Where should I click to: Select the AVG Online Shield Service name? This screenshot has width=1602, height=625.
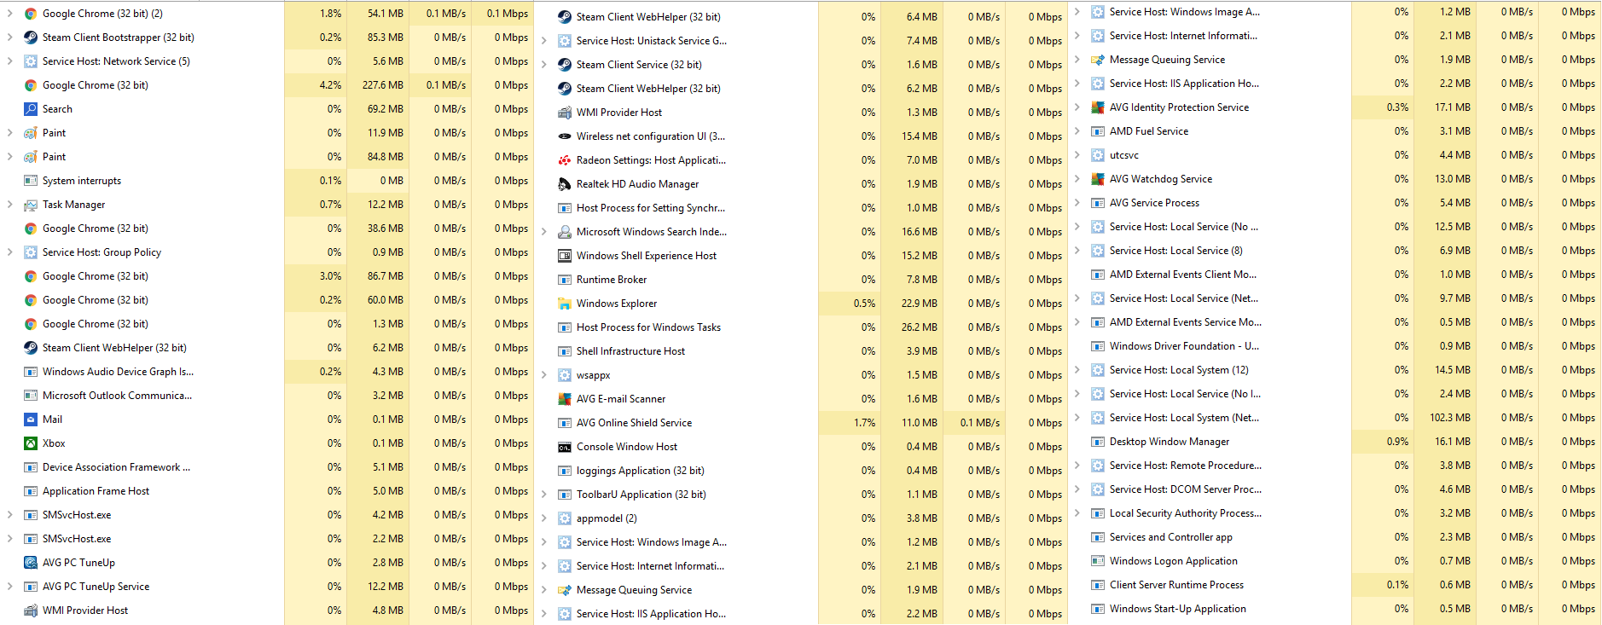point(634,423)
